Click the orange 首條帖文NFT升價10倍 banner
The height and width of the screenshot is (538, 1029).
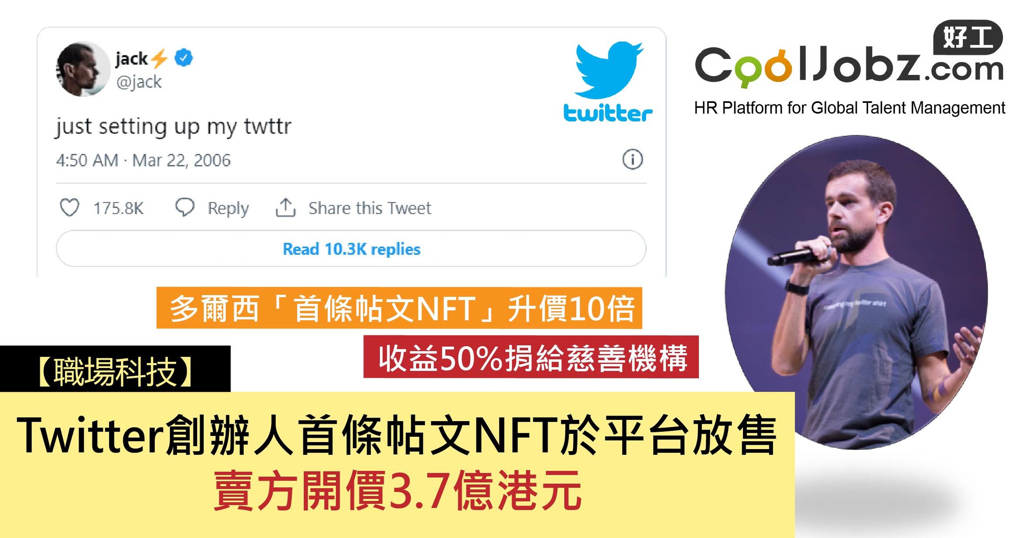click(399, 308)
